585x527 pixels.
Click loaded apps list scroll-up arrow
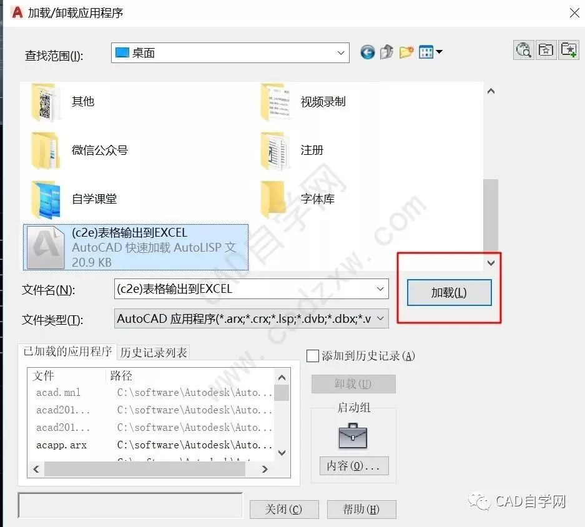point(282,378)
